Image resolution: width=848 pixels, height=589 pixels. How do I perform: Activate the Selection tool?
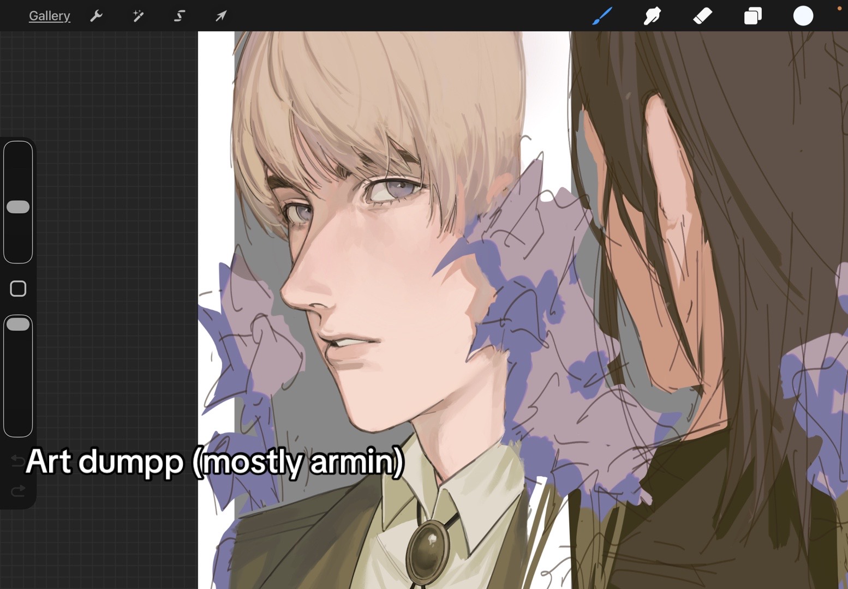(180, 16)
